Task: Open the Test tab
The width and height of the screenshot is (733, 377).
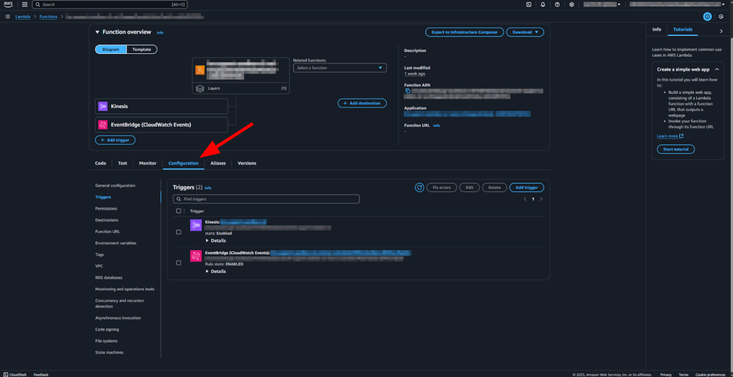Action: pyautogui.click(x=122, y=163)
